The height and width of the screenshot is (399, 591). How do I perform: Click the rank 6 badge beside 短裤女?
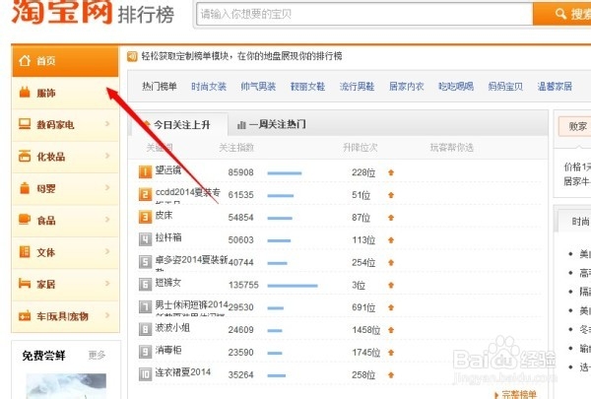point(145,285)
